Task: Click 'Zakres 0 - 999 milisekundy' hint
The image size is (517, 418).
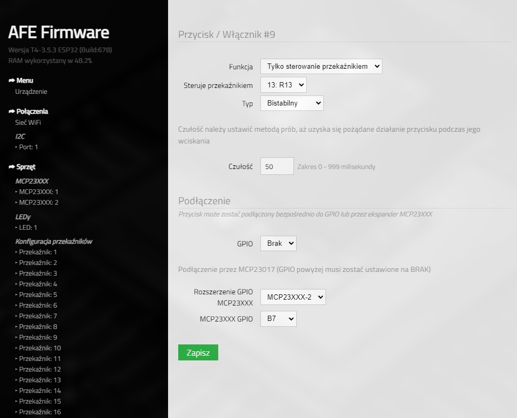Action: 336,167
